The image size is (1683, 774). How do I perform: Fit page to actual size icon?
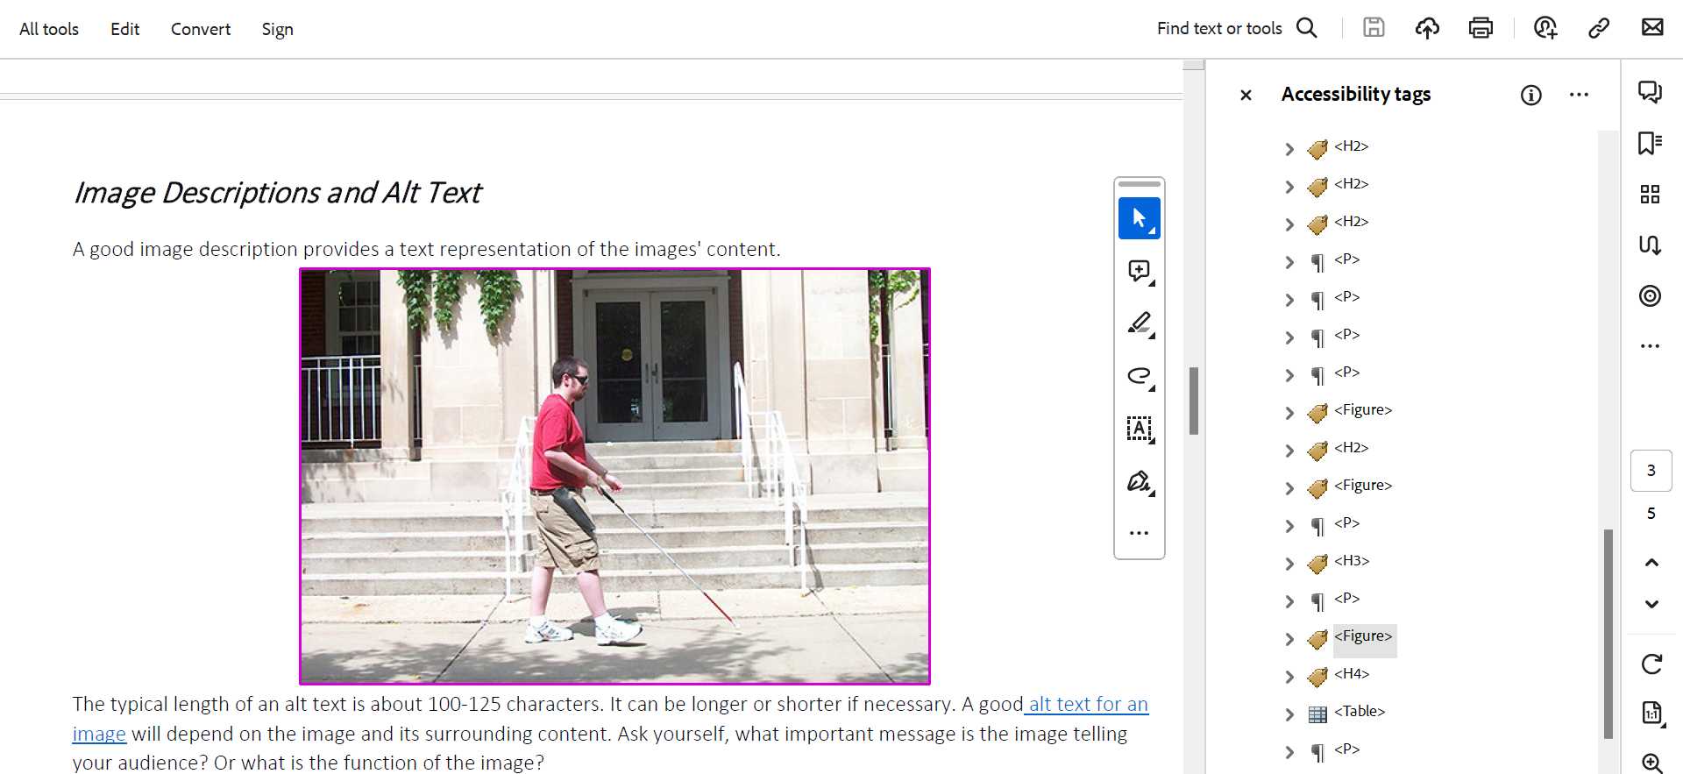(x=1651, y=714)
